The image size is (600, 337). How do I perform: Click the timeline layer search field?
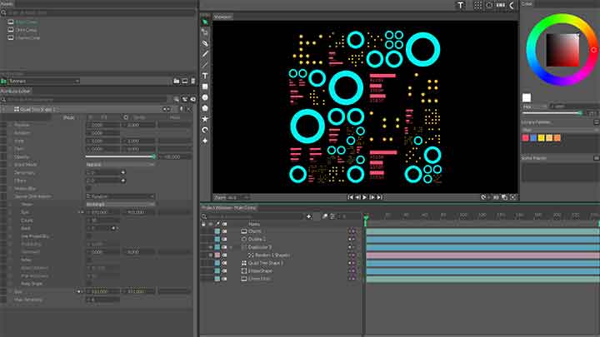coord(255,216)
